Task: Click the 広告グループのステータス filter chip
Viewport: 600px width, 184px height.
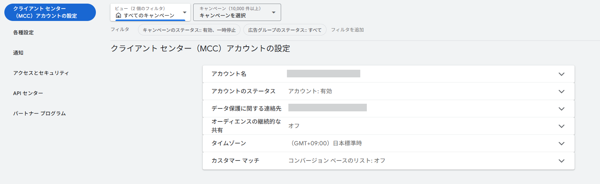Action: pos(284,30)
